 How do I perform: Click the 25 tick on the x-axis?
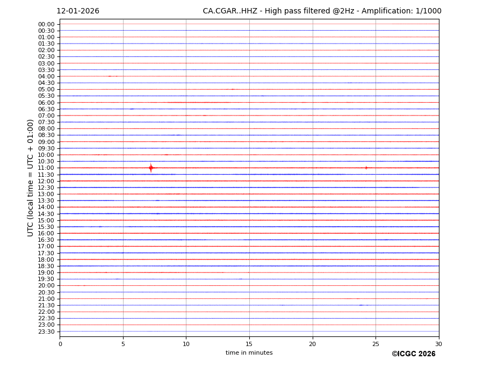click(376, 344)
